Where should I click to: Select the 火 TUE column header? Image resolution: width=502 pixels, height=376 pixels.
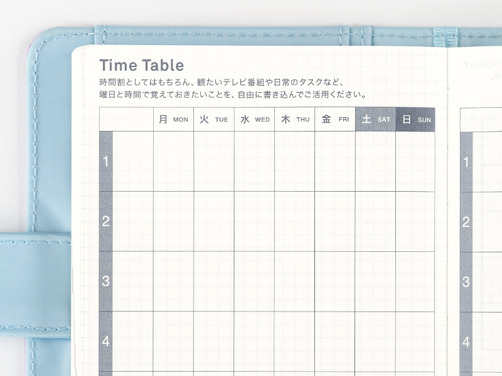point(213,119)
